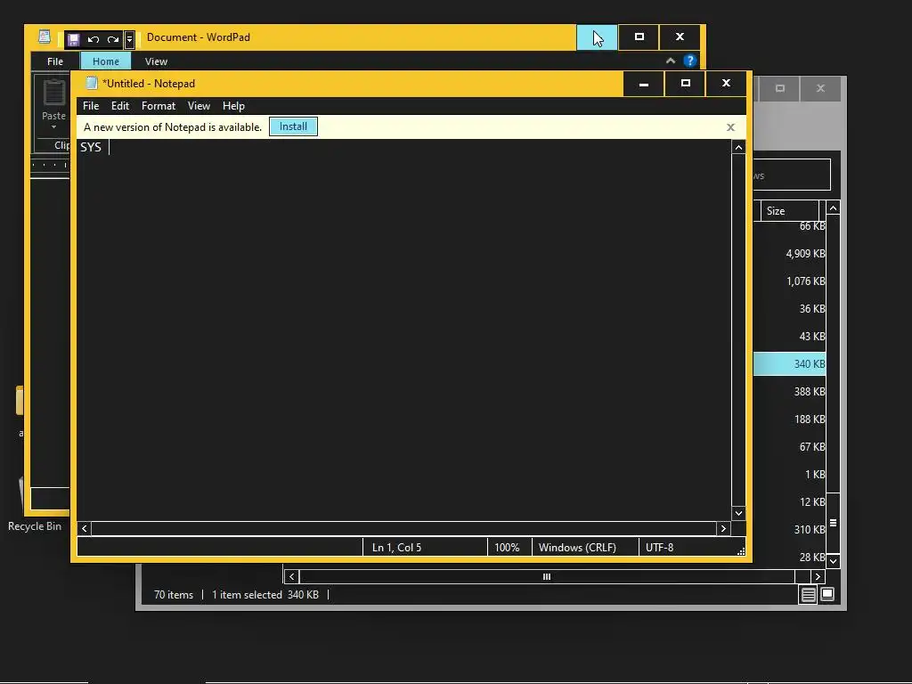Viewport: 912px width, 684px height.
Task: Minimize the WordPad window
Action: click(597, 37)
